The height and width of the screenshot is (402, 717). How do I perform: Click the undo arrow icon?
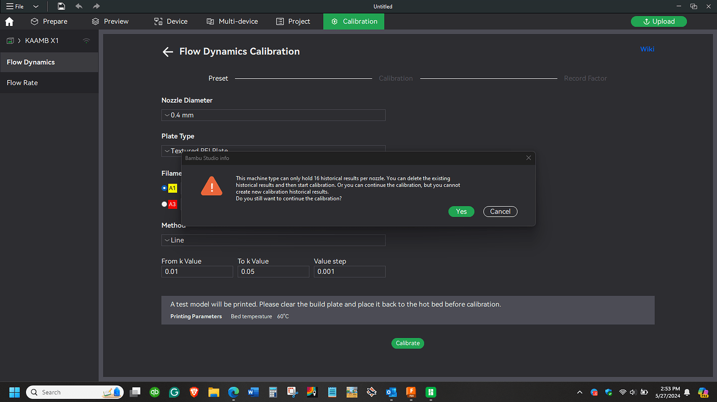click(79, 6)
